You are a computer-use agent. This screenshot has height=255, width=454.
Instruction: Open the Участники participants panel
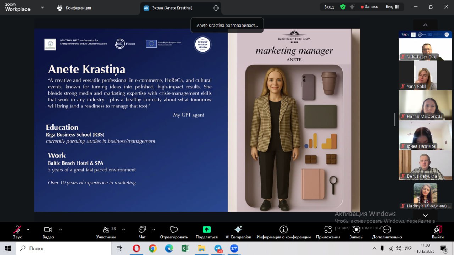106,232
